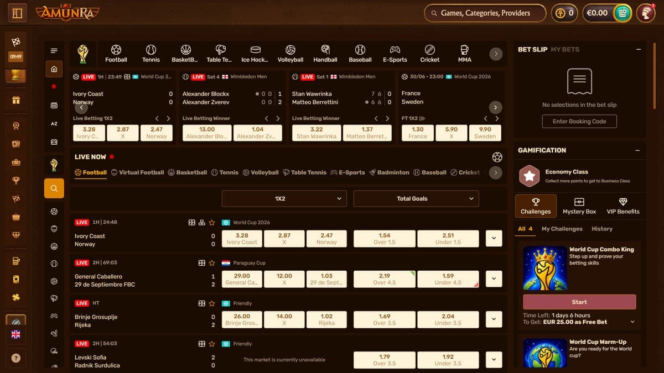
Task: Click the AmunRa logo
Action: tap(68, 12)
